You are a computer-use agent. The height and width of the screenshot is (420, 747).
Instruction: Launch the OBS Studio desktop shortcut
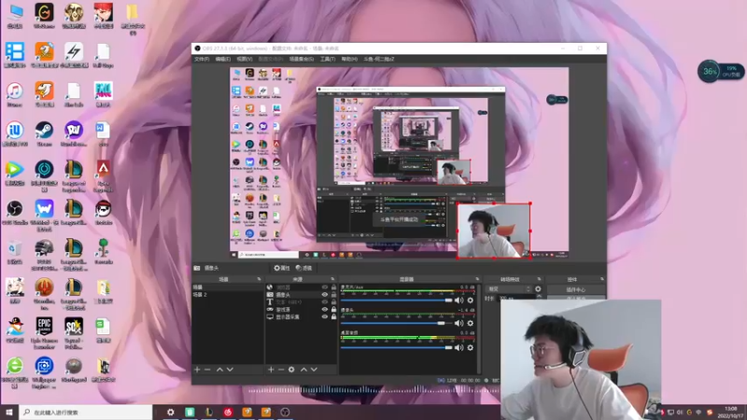pos(15,213)
